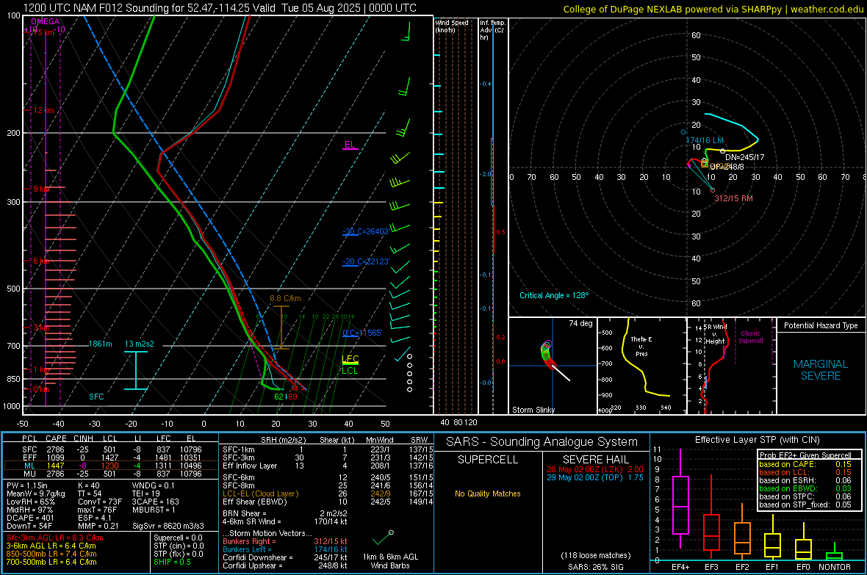Click the MU parcel row label
The height and width of the screenshot is (575, 867).
[x=29, y=473]
